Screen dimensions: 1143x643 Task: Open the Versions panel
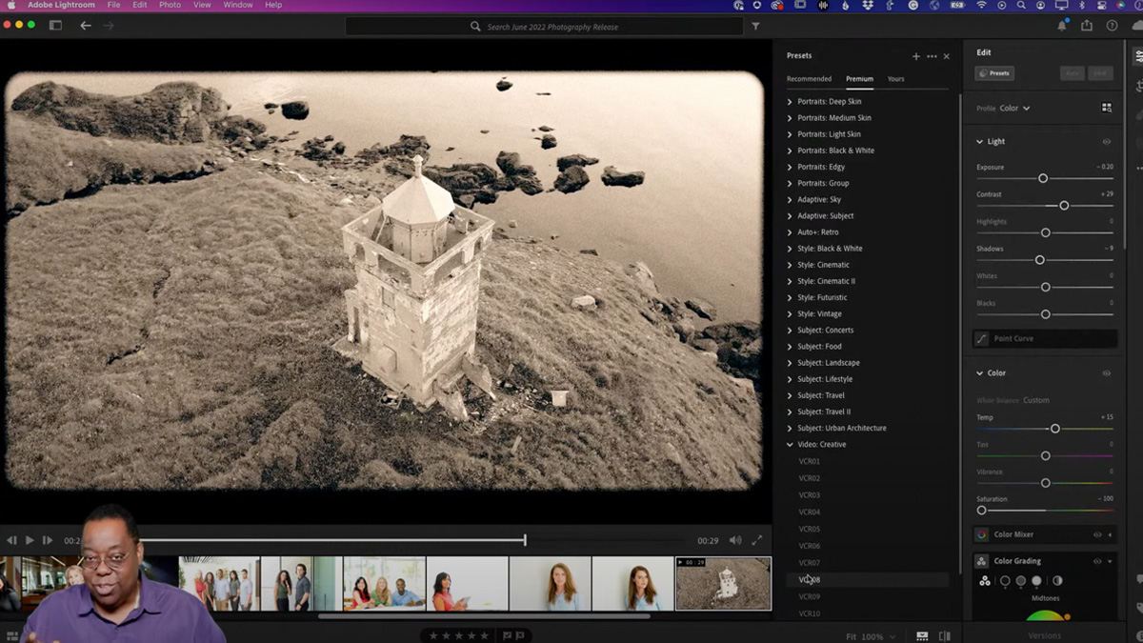[x=1043, y=634]
